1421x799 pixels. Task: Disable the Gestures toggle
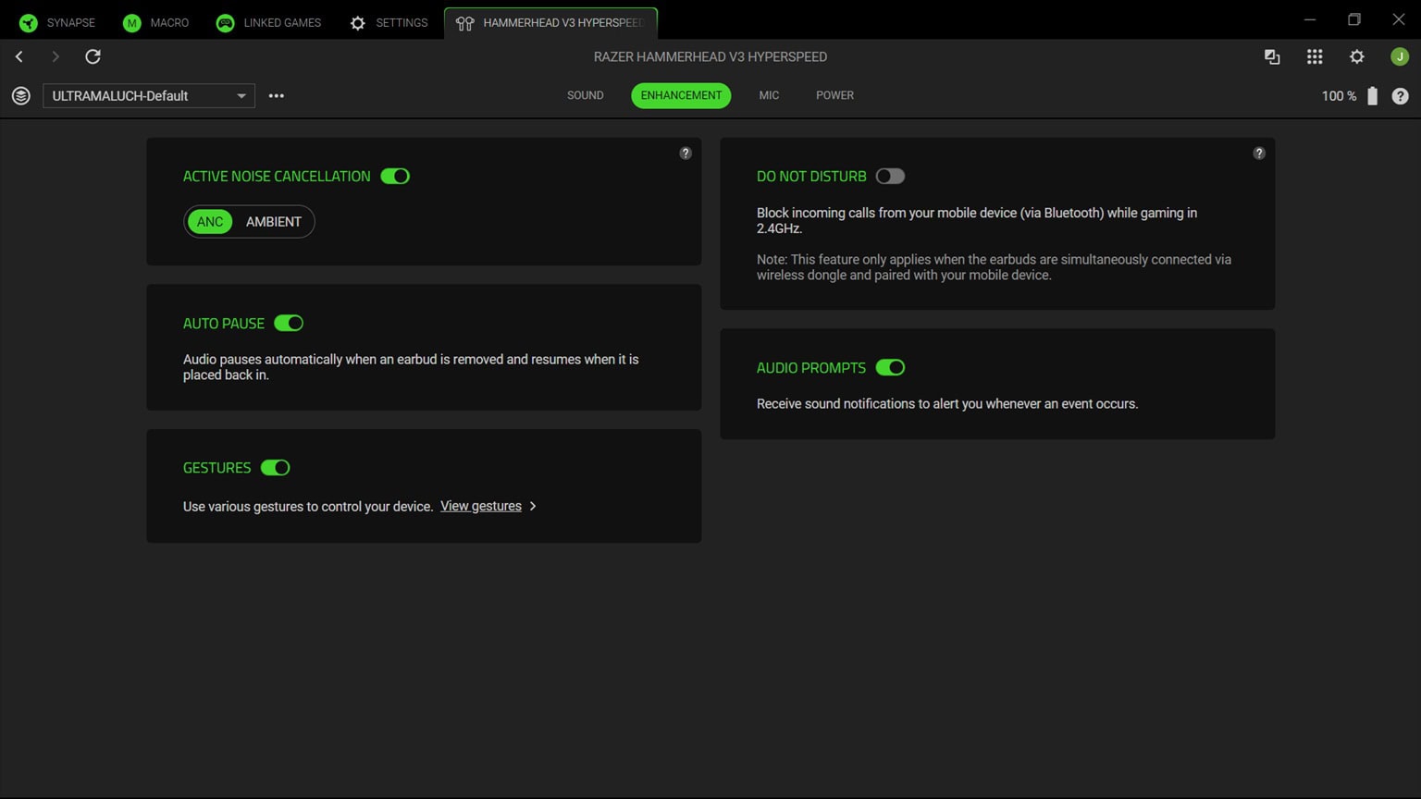tap(276, 467)
